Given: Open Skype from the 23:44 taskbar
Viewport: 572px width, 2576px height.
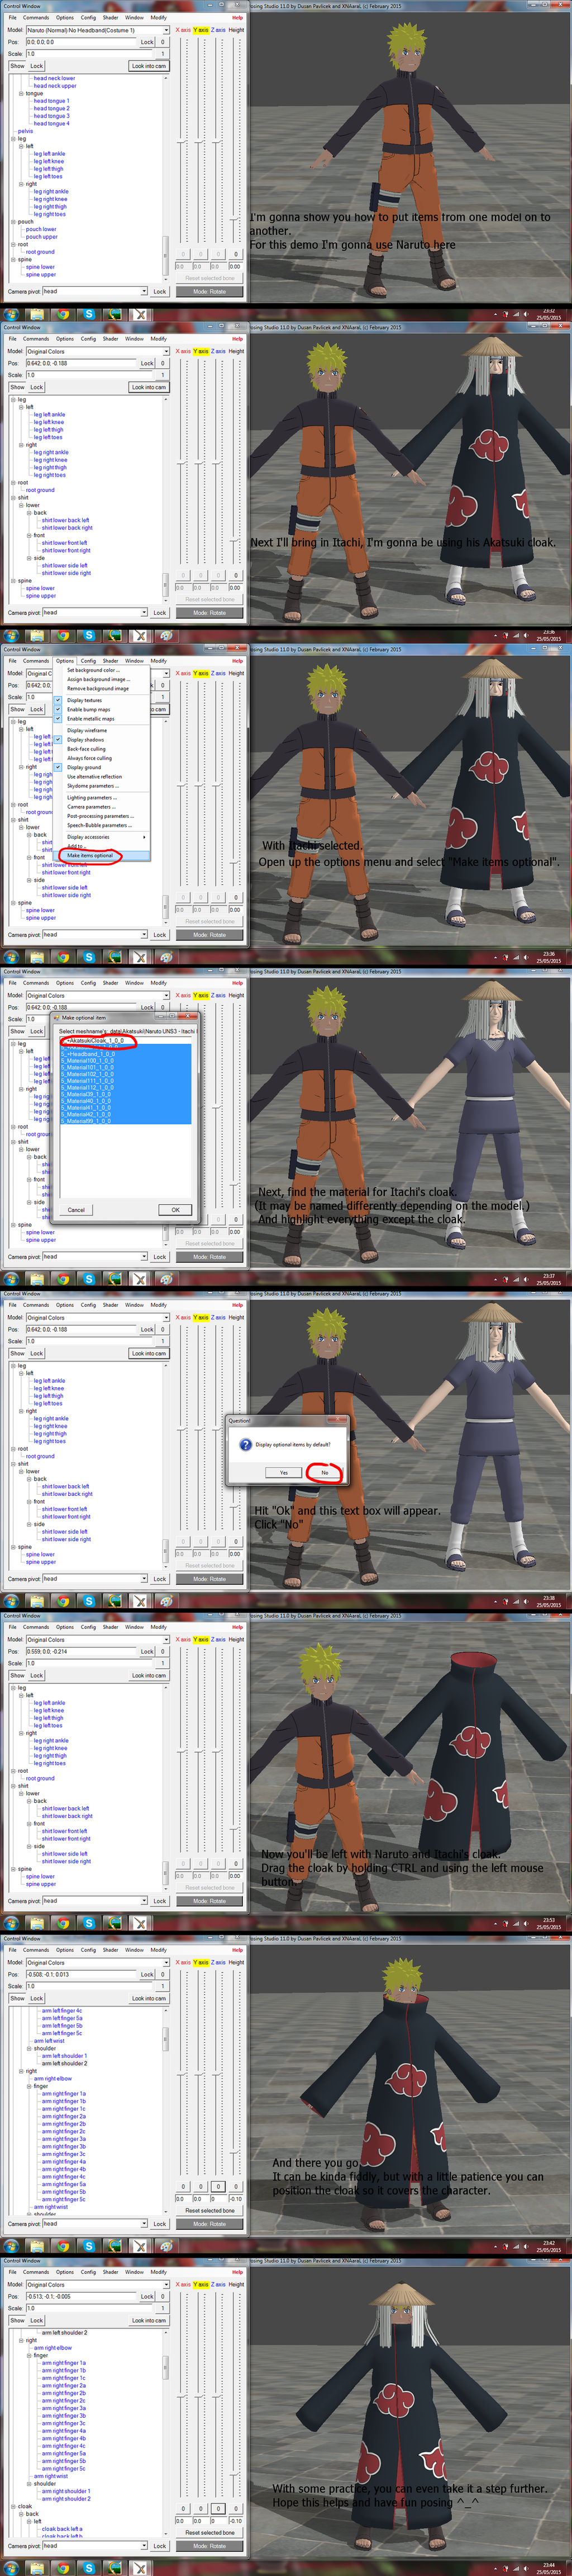Looking at the screenshot, I should [89, 2568].
